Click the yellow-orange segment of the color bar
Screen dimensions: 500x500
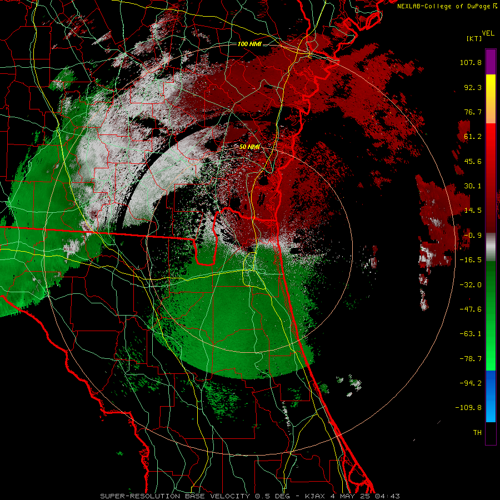coord(491,99)
